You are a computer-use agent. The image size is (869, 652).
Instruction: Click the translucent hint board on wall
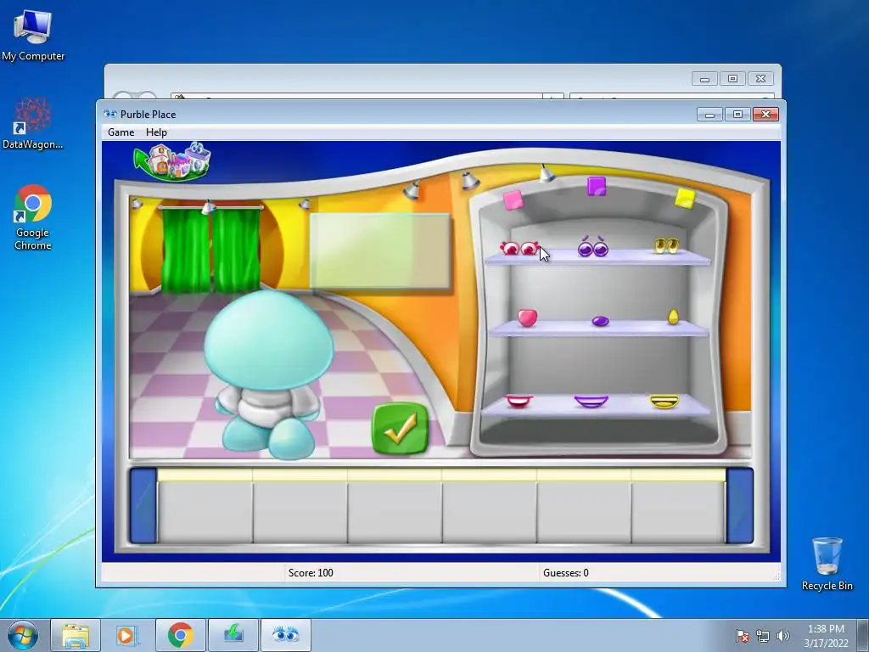click(x=380, y=251)
